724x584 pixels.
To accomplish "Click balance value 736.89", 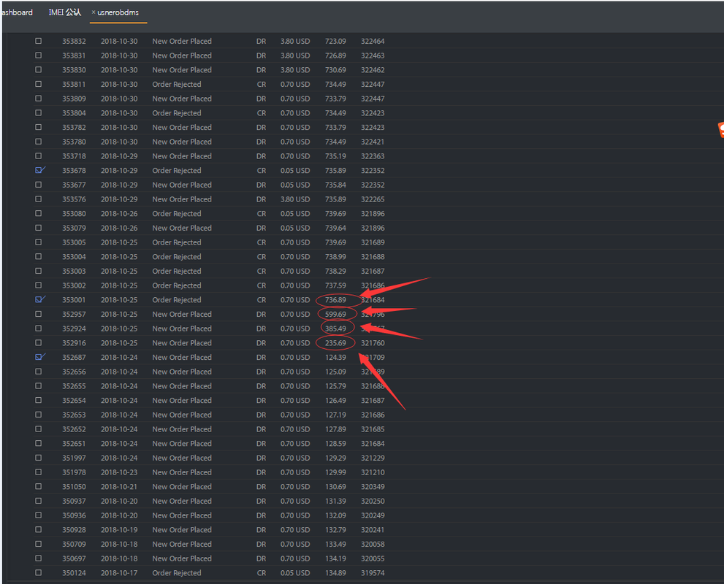I will point(335,300).
